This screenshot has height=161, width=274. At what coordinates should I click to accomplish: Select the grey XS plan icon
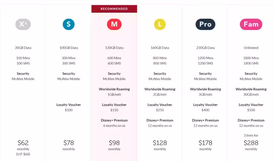coord(23,24)
